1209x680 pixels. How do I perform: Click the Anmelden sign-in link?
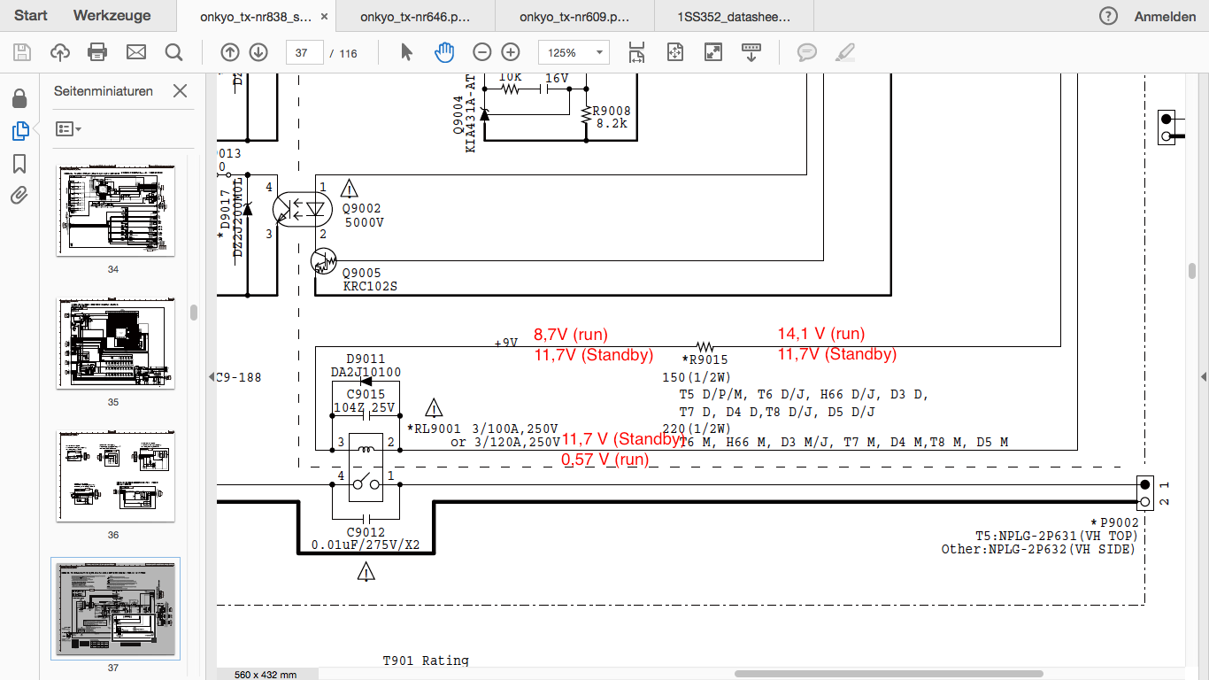[1165, 16]
